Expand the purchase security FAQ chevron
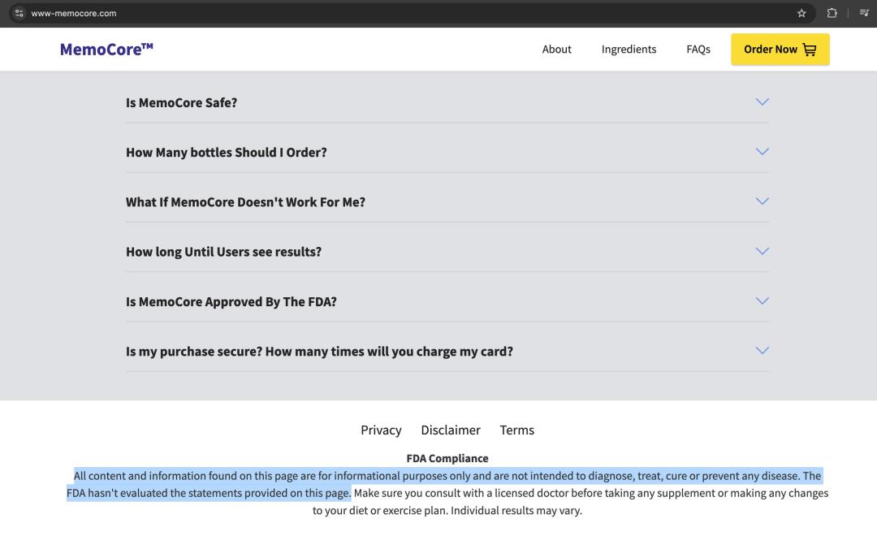Viewport: 877px width, 536px height. coord(762,351)
